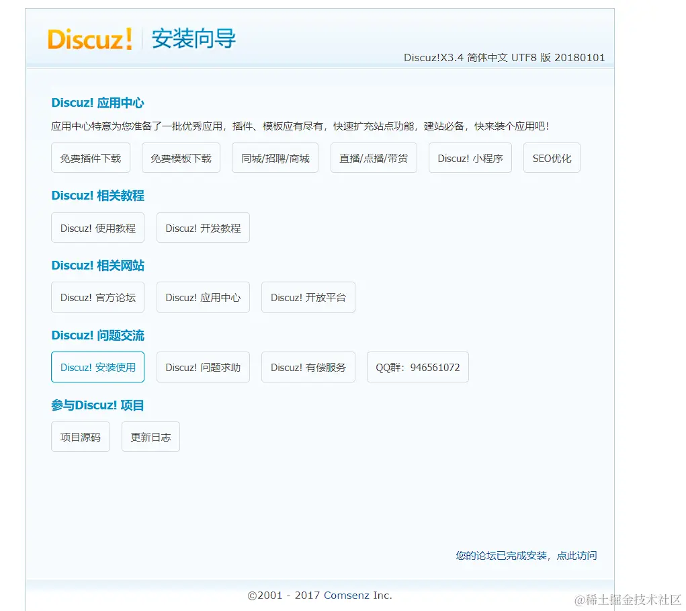Open Discuz! 有偿服务 button
The image size is (686, 611).
[308, 367]
